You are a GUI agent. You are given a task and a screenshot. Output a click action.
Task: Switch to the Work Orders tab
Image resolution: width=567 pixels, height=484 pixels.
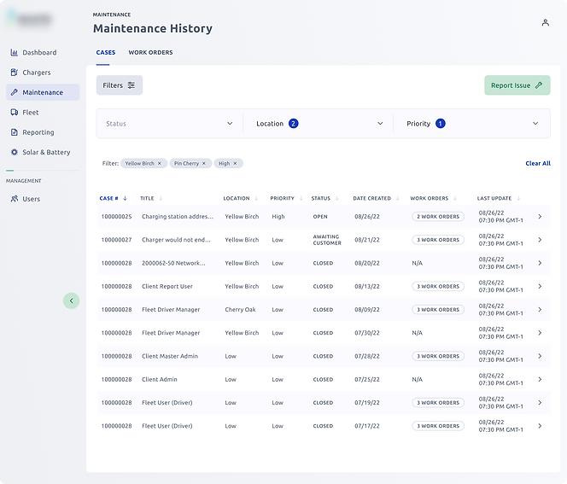click(x=150, y=52)
